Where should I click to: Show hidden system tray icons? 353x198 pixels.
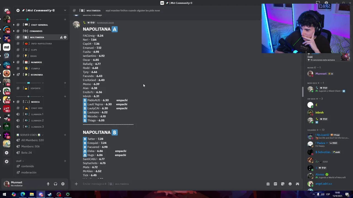click(x=314, y=194)
